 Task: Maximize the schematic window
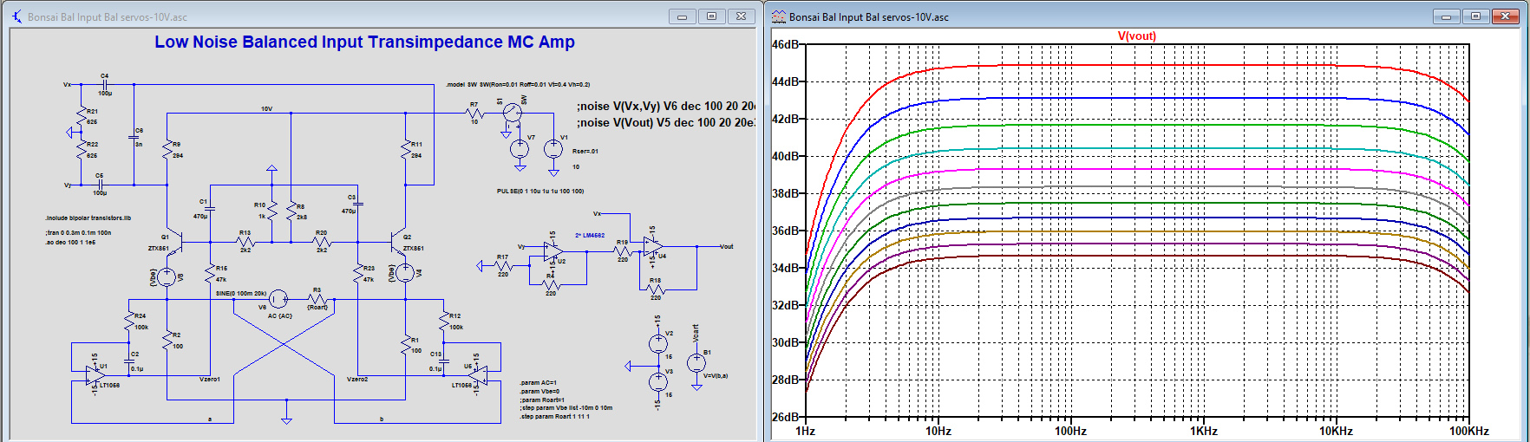pos(711,16)
